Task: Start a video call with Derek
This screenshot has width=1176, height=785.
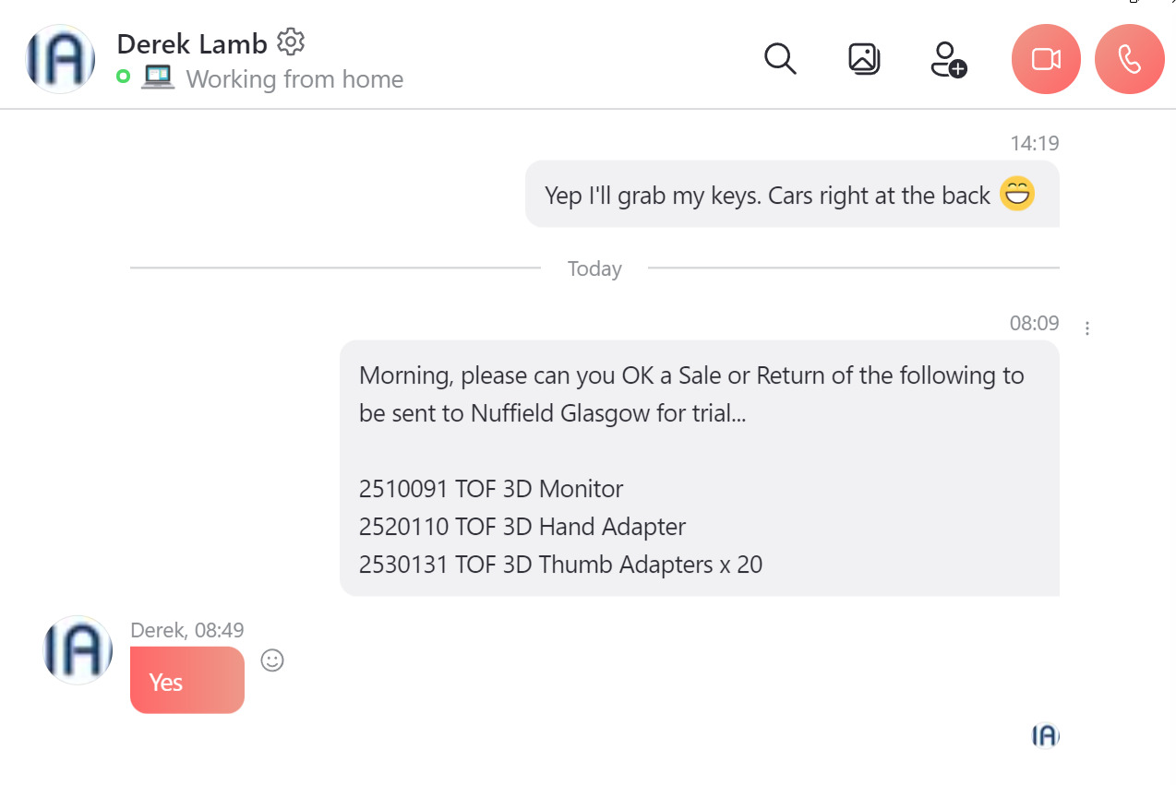Action: (1046, 59)
